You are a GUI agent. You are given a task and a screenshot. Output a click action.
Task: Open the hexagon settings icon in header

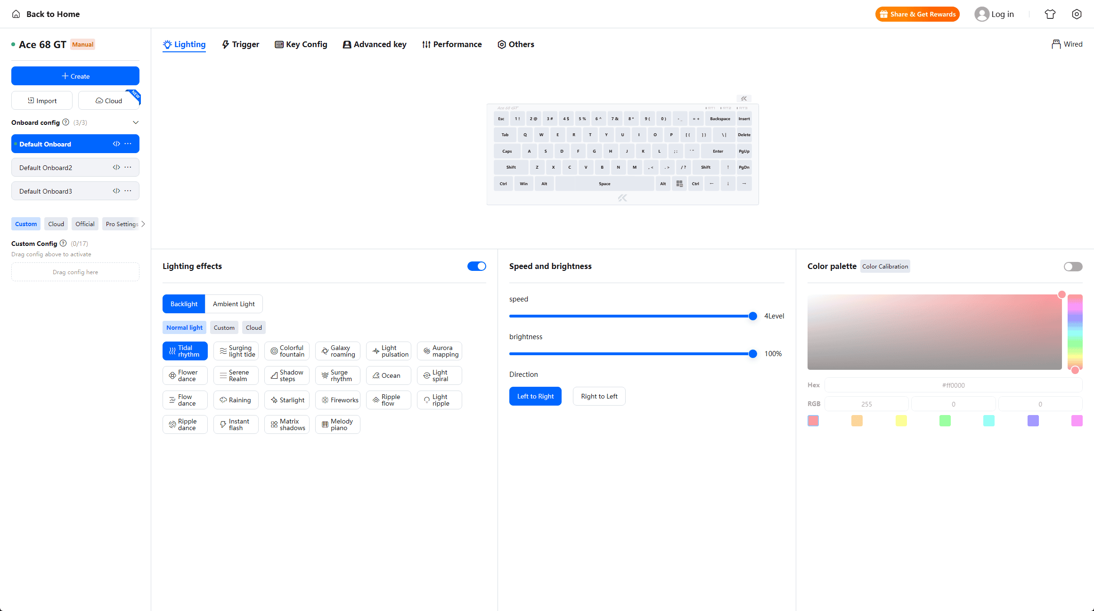tap(1077, 14)
